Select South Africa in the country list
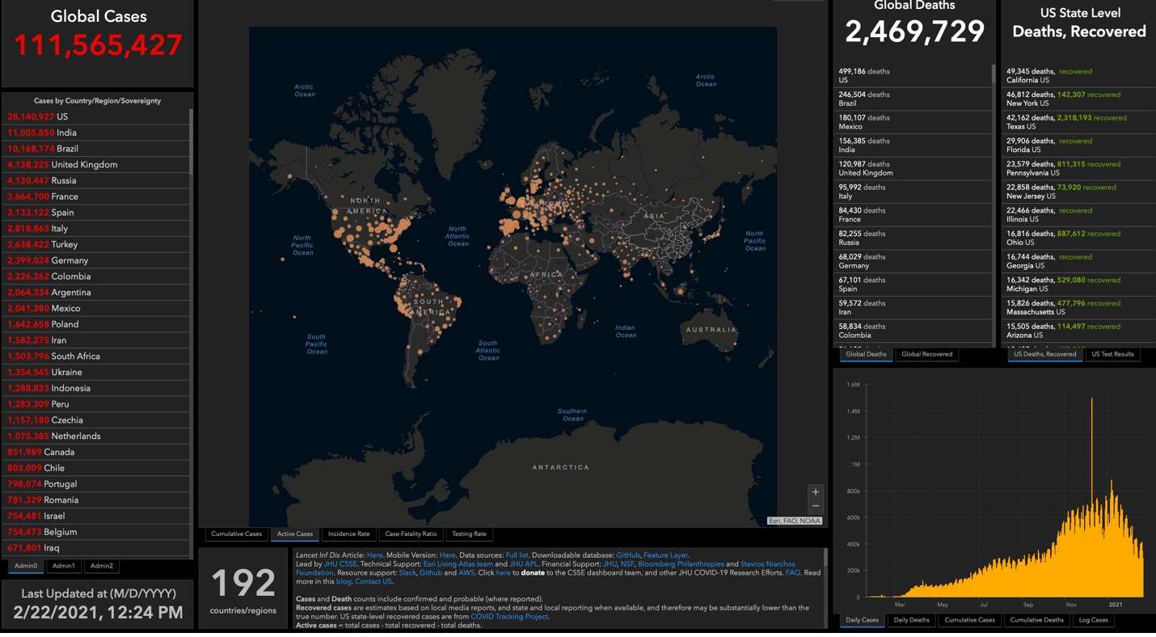Screen dimensions: 1156x637 pos(95,356)
